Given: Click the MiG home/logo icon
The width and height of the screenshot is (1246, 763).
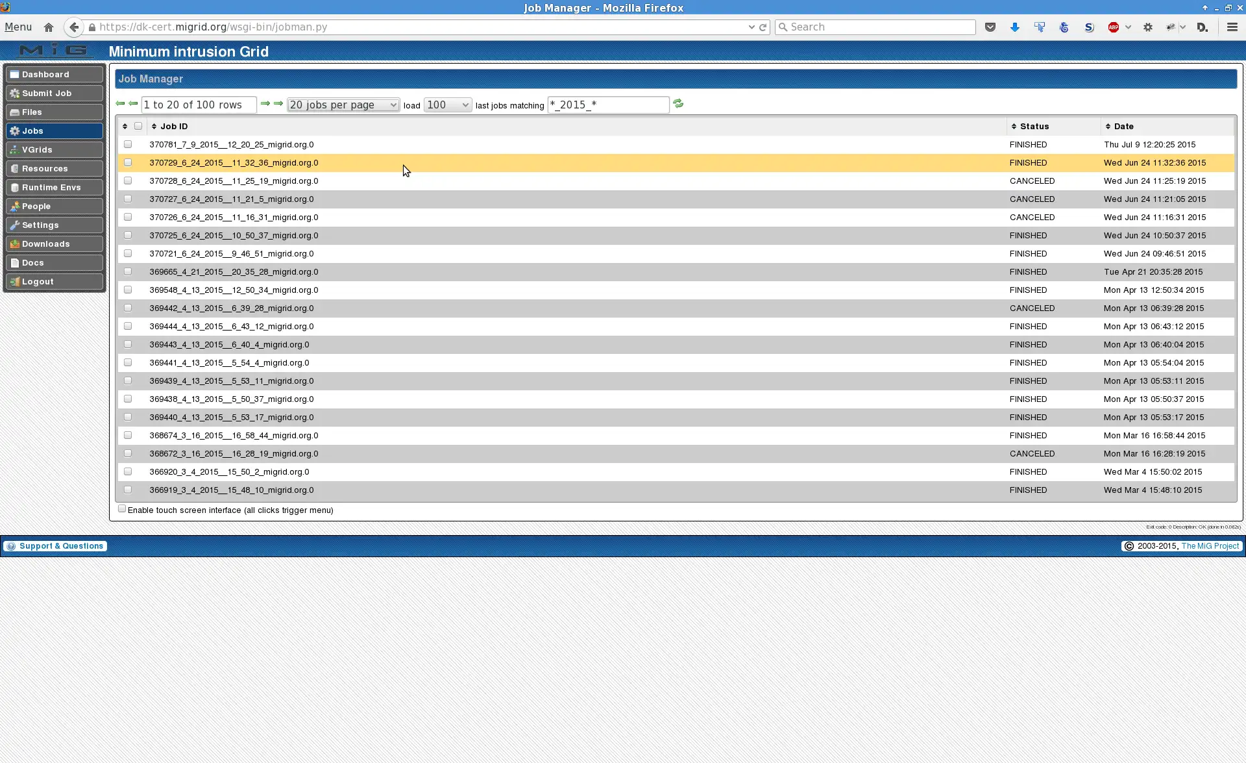Looking at the screenshot, I should tap(53, 51).
